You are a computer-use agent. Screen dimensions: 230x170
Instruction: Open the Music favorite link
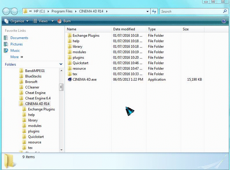tap(15, 51)
